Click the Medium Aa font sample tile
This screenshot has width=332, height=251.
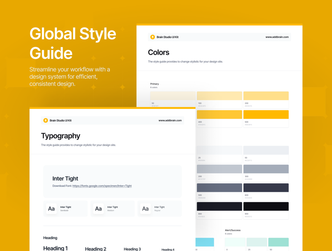coord(98,209)
